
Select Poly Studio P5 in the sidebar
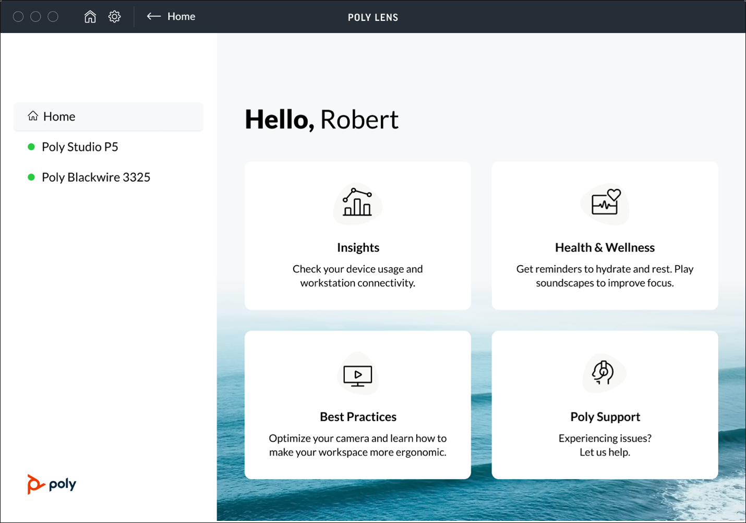tap(79, 147)
